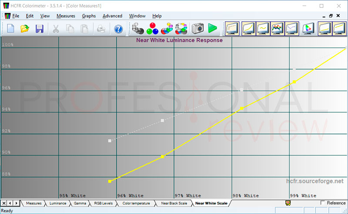This screenshot has height=214, width=348.
Task: Measure gray scale with gray spheres icon
Action: point(138,28)
